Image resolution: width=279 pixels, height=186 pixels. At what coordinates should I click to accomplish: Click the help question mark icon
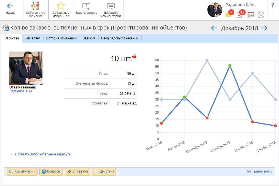click(273, 5)
